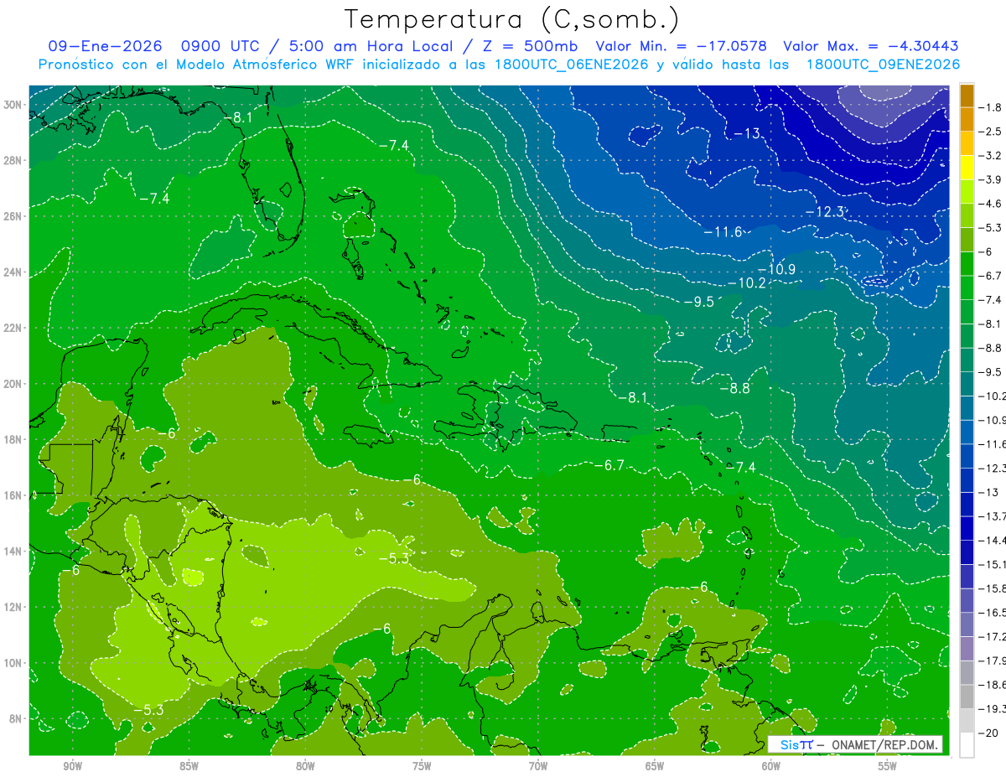The width and height of the screenshot is (1006, 777).
Task: Click the '-9.5' contour label on map
Action: [698, 302]
